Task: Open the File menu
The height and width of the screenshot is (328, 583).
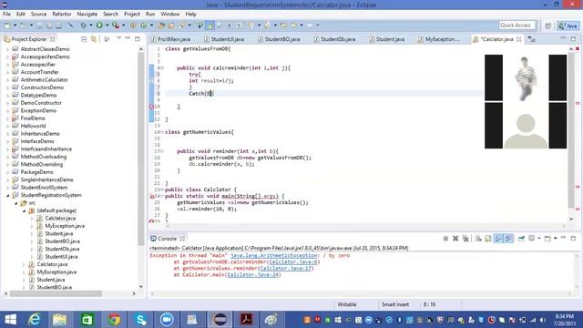Action: [x=6, y=15]
